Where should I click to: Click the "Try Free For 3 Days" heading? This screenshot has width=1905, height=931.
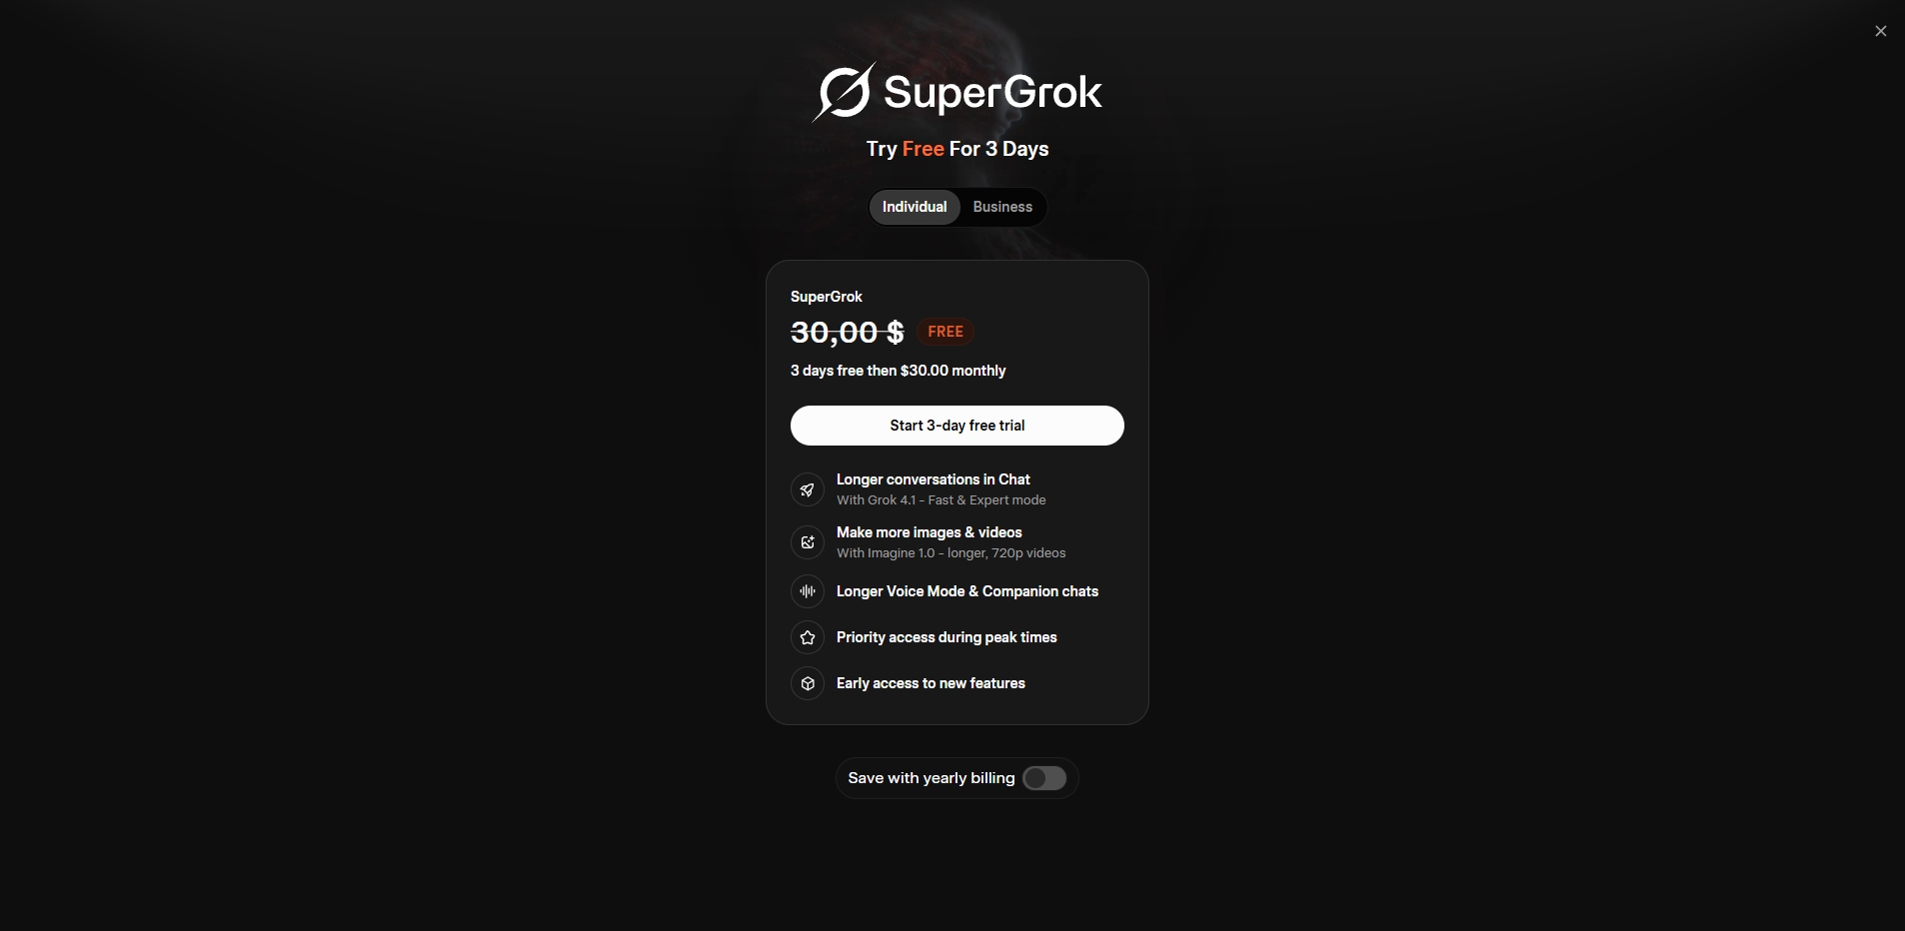coord(956,149)
